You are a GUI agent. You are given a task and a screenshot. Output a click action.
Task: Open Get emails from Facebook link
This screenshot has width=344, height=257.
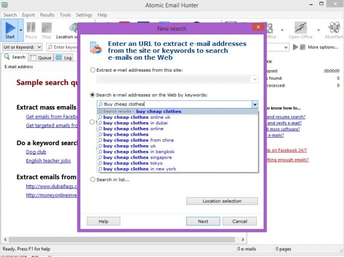pos(52,116)
